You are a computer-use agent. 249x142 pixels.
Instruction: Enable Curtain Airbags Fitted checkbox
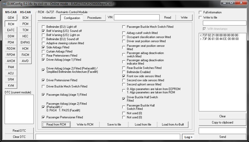click(x=43, y=51)
